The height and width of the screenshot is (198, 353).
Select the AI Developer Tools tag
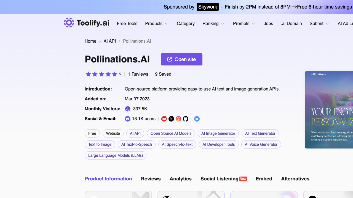click(x=219, y=144)
